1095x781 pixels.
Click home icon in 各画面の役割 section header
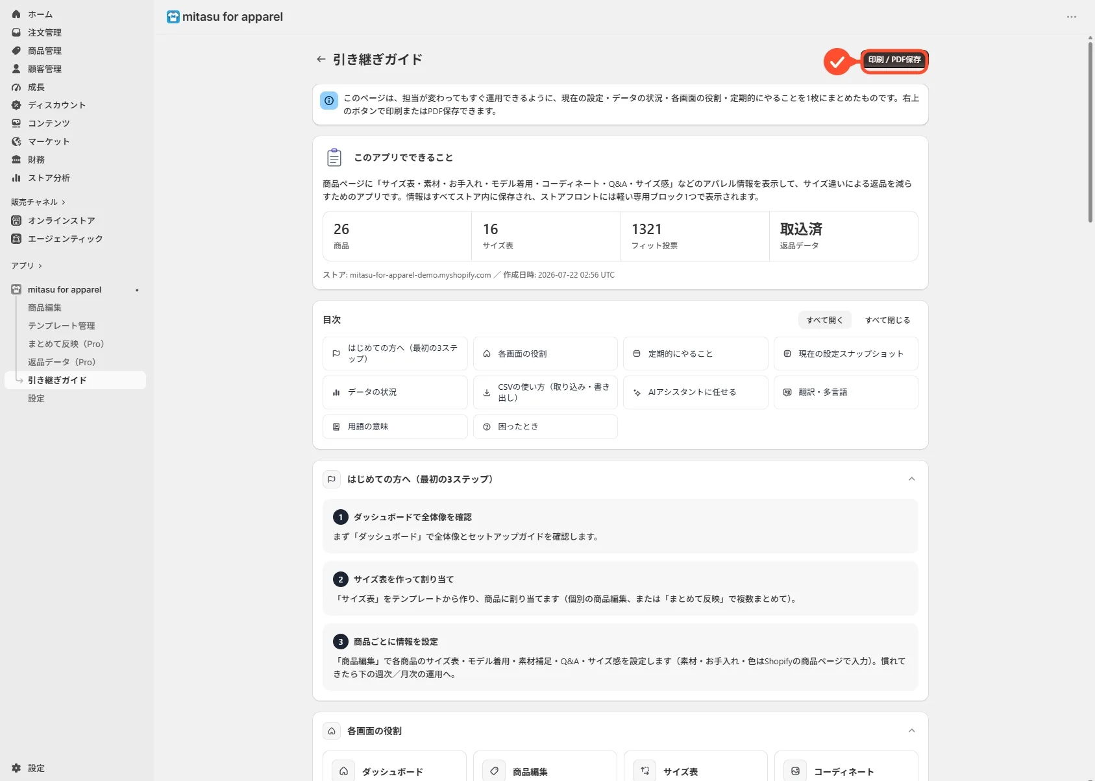pyautogui.click(x=332, y=731)
